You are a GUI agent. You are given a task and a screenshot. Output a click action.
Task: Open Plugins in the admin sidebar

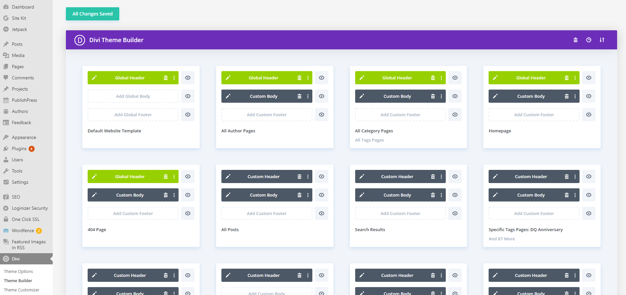coord(19,149)
